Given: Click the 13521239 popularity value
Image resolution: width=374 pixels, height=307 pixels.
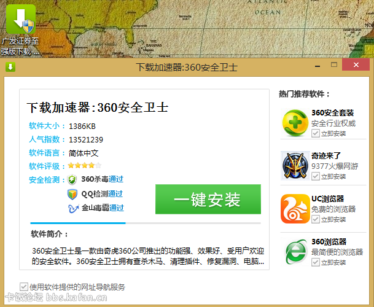Looking at the screenshot, I should click(x=86, y=139).
